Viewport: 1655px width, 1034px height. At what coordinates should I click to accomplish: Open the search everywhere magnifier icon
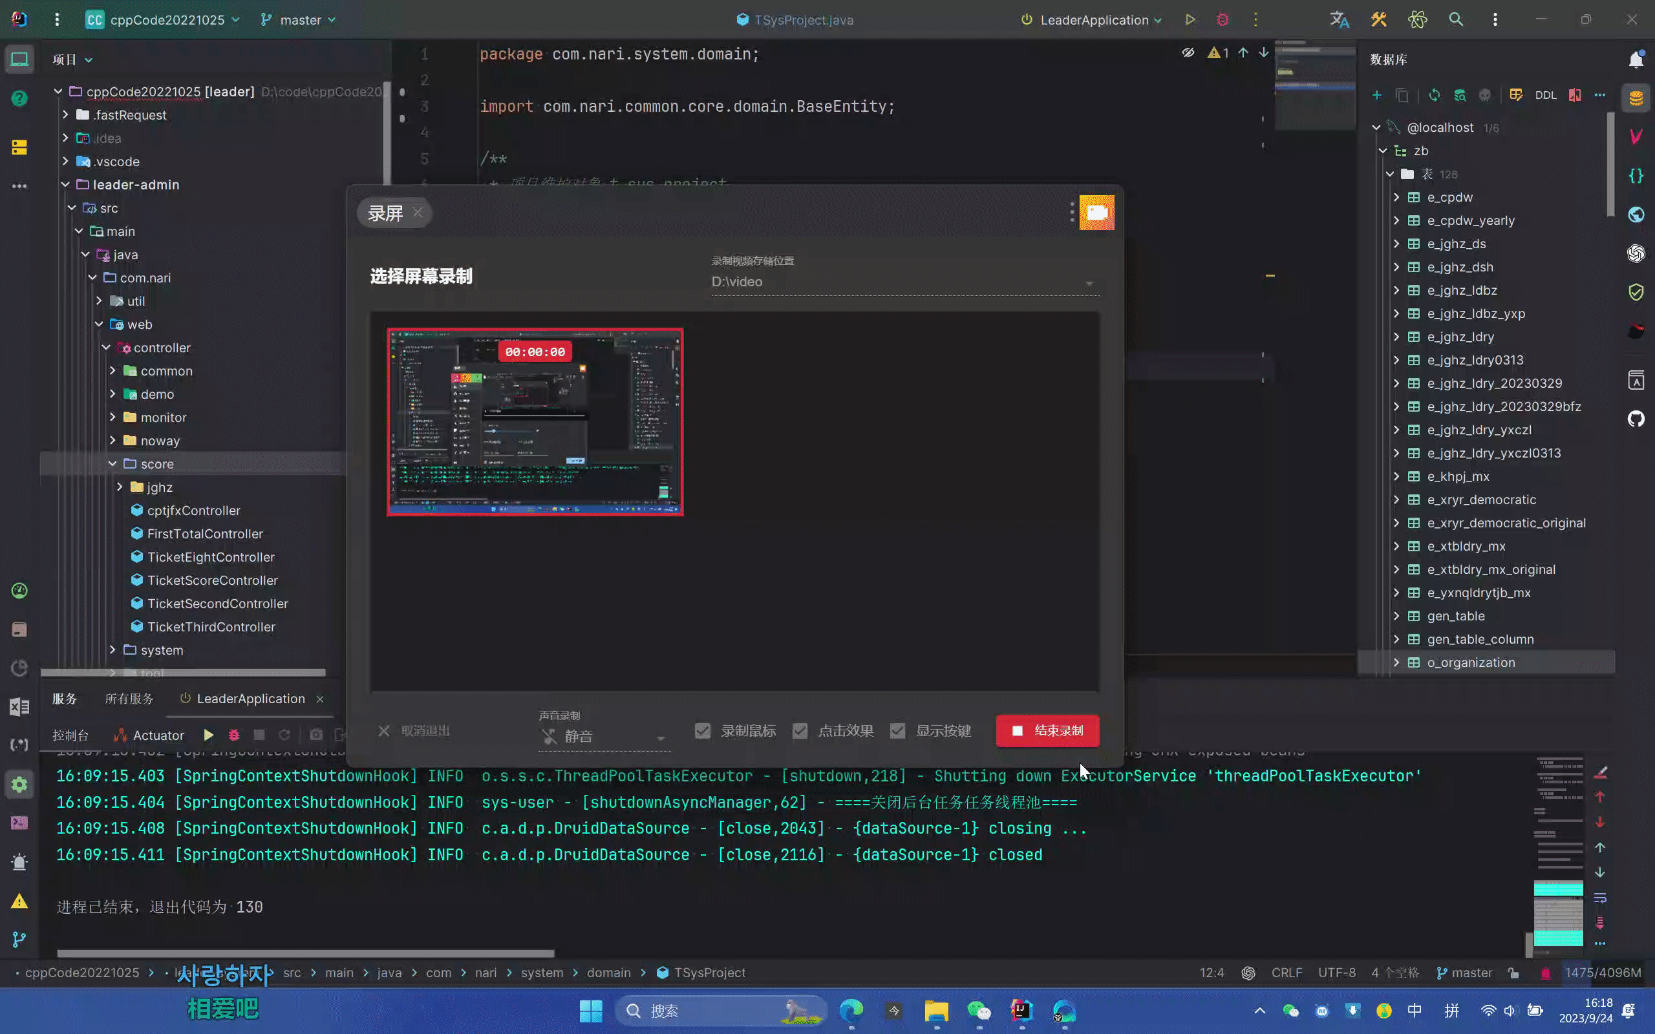coord(1456,20)
